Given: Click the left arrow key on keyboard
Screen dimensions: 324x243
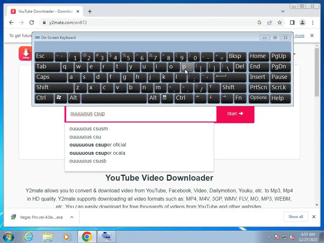Looking at the screenshot, I should click(x=200, y=98).
